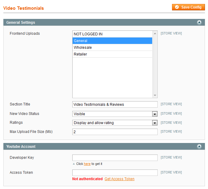This screenshot has width=208, height=189.
Task: Focus the Section Title text field
Action: pos(115,104)
